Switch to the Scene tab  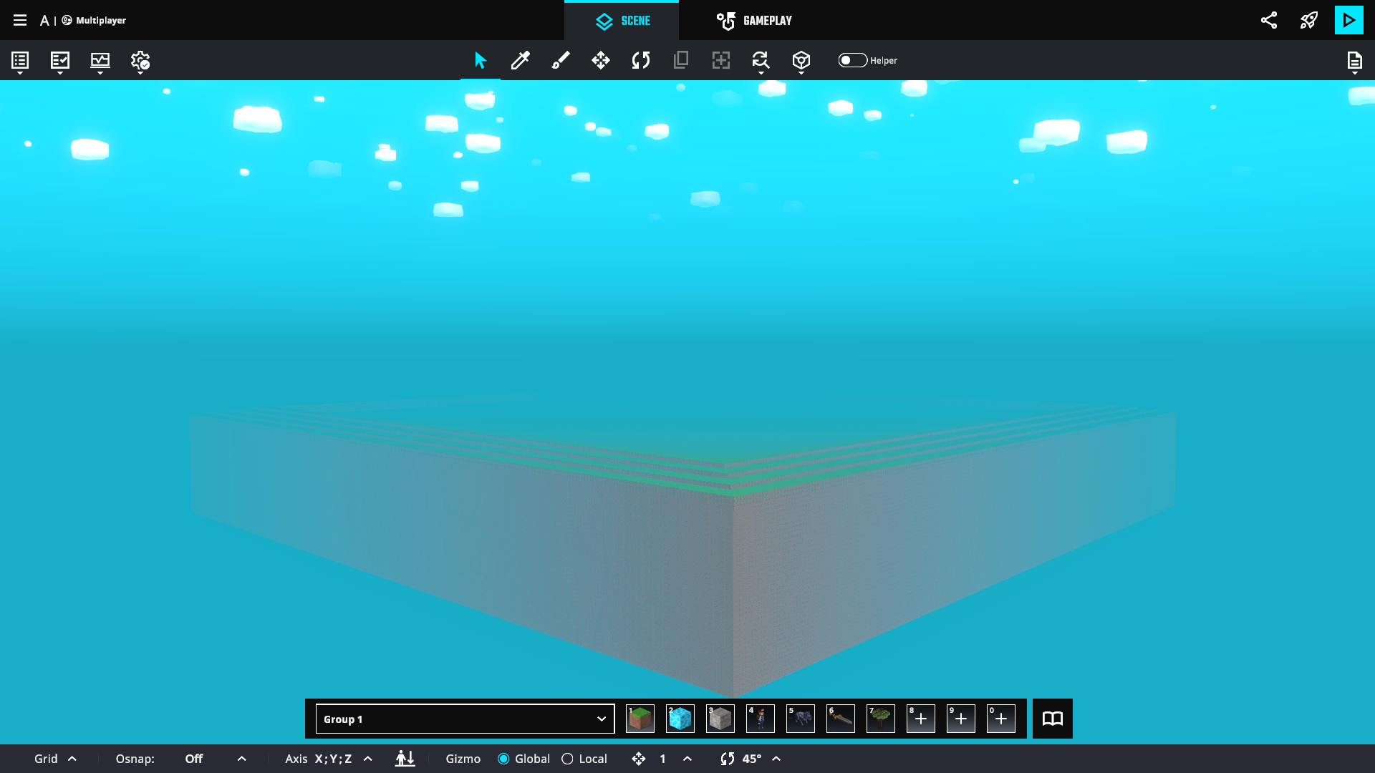click(x=622, y=21)
